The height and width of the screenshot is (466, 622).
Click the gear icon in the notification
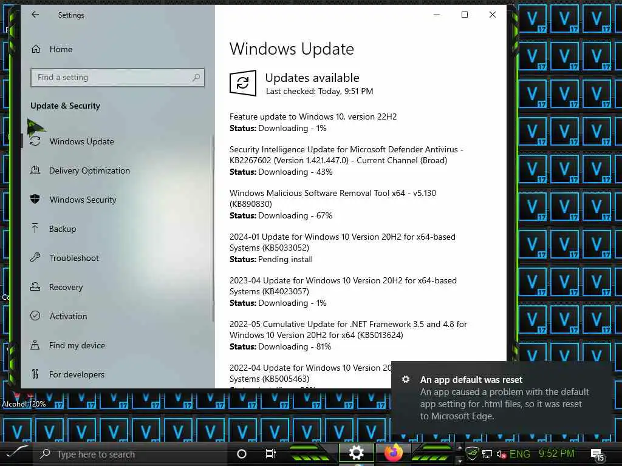pos(405,379)
